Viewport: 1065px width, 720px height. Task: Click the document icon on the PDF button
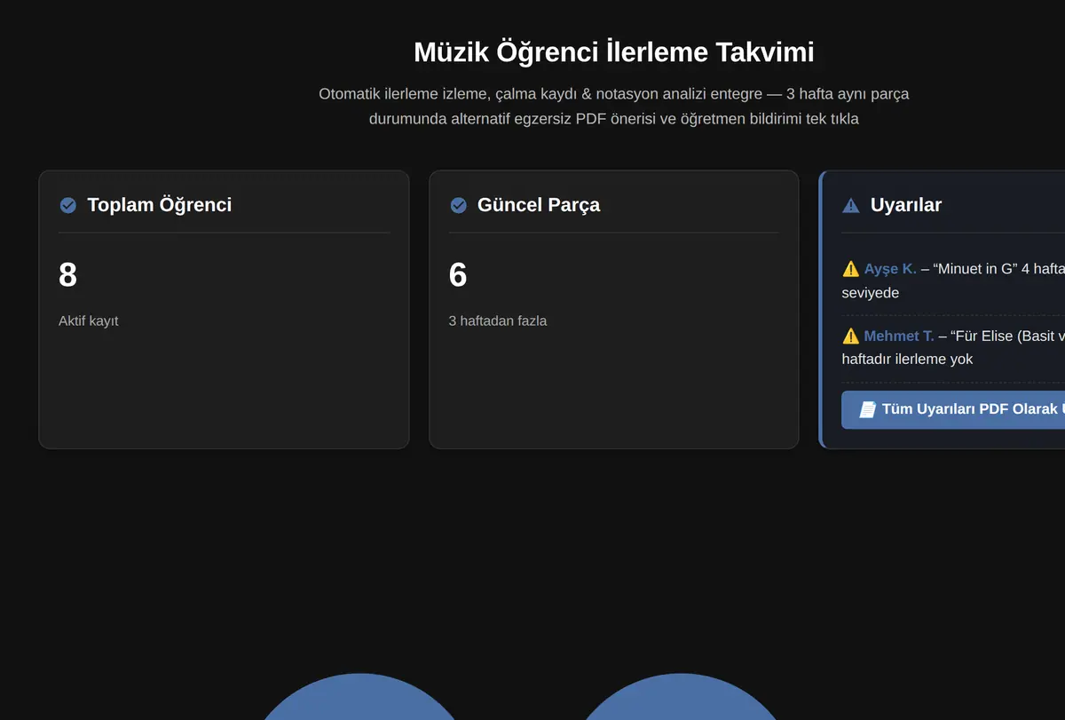pyautogui.click(x=867, y=409)
